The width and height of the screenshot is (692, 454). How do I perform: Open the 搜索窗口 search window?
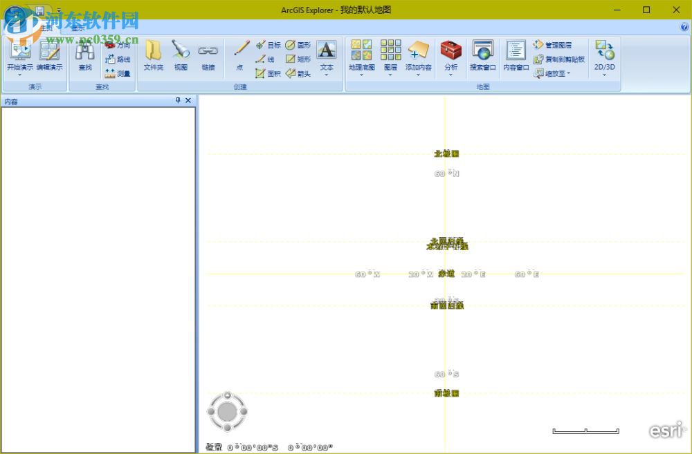482,55
